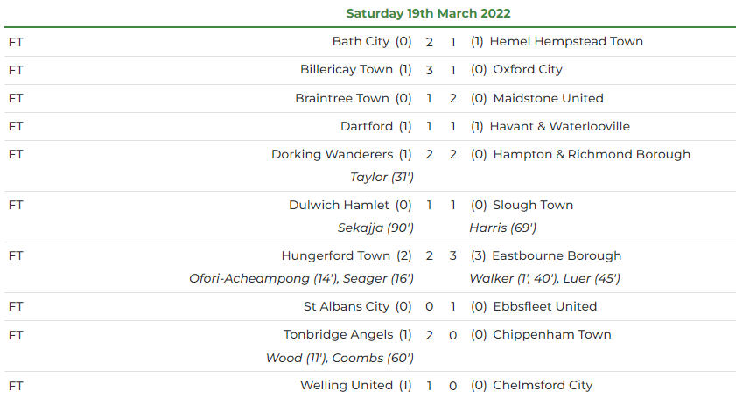Click FT status of Welling United match
This screenshot has width=736, height=413.
pos(16,385)
